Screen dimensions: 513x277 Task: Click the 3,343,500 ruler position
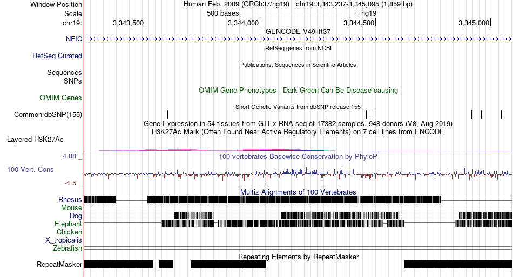coord(129,23)
